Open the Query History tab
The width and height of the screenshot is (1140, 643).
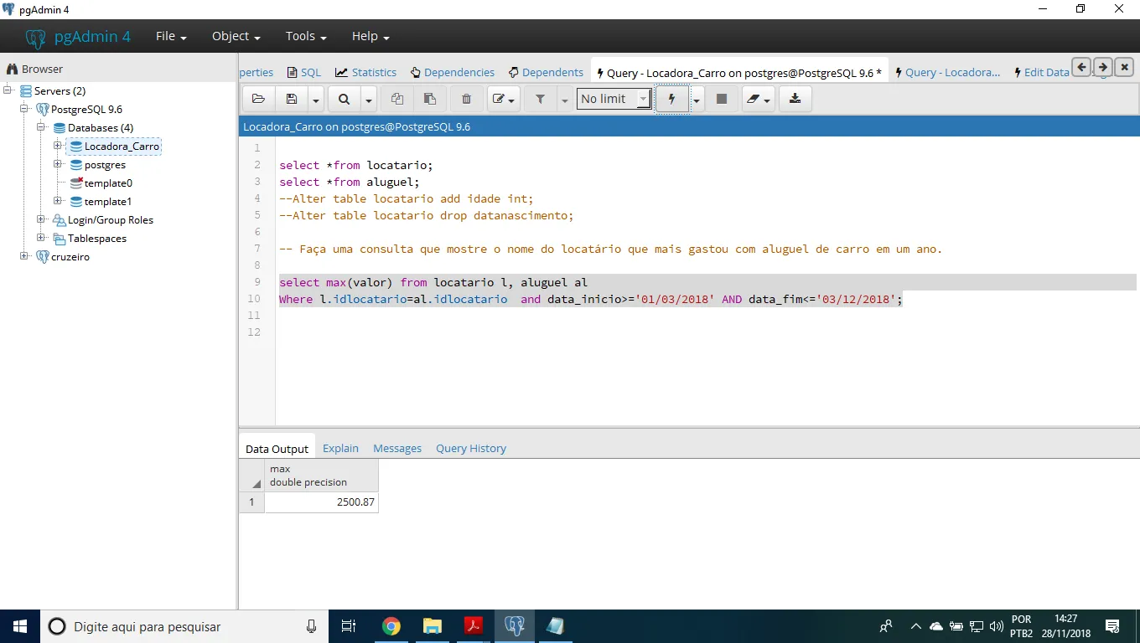(x=470, y=448)
